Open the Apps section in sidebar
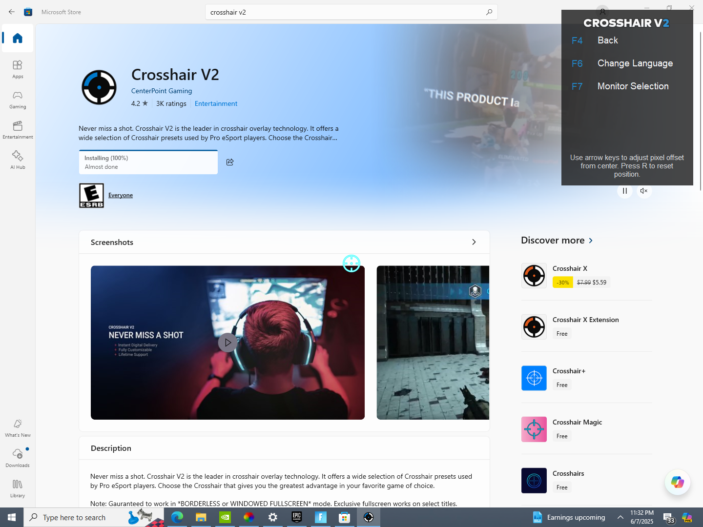Image resolution: width=703 pixels, height=527 pixels. tap(18, 69)
